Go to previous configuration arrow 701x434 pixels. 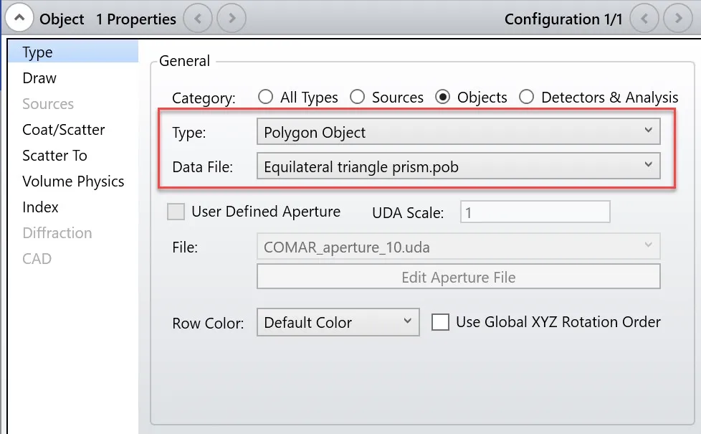[x=644, y=19]
